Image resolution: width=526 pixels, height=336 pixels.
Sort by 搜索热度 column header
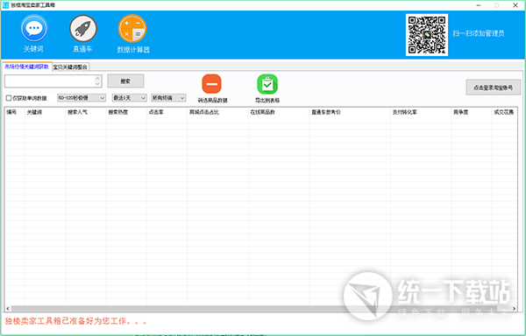(126, 112)
